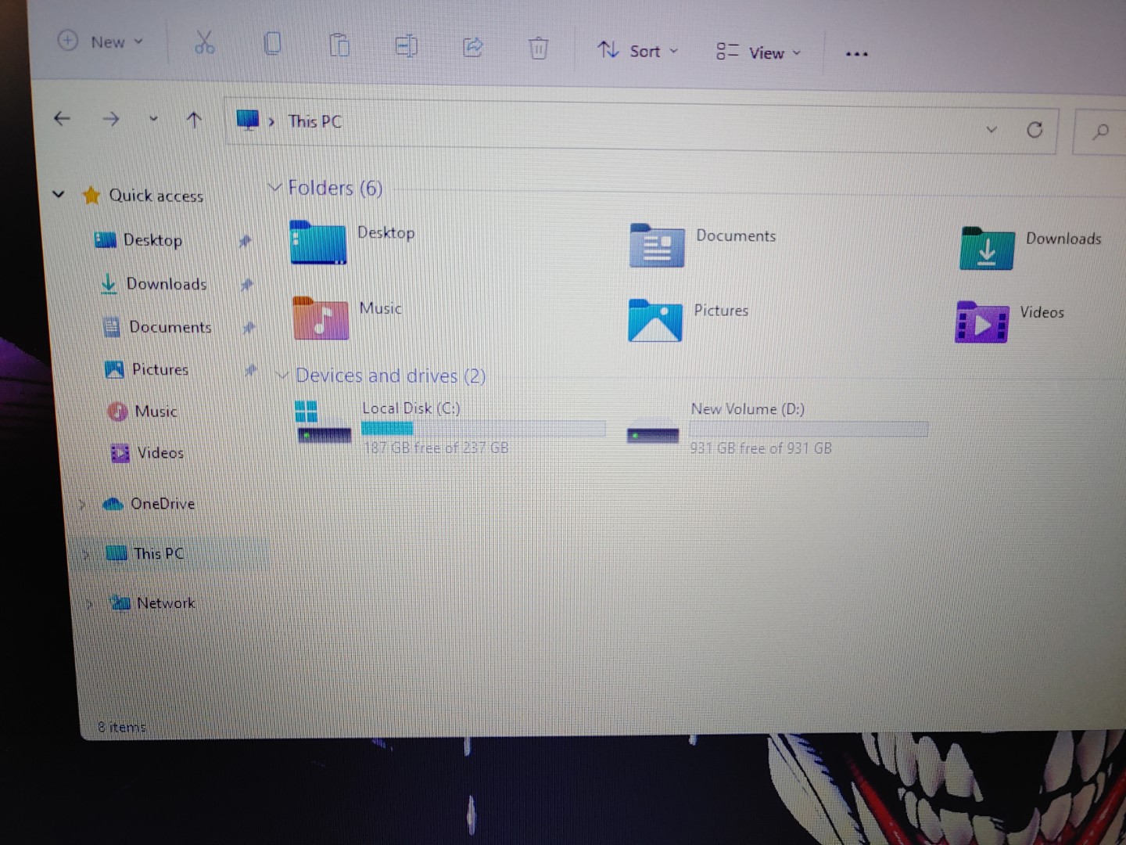Click the Copy icon in toolbar
Screen dimensions: 1126x845
coord(272,43)
